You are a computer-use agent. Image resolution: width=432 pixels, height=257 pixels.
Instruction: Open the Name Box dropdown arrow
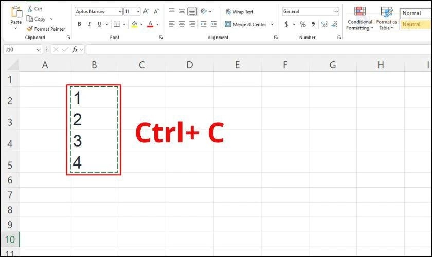pyautogui.click(x=39, y=50)
